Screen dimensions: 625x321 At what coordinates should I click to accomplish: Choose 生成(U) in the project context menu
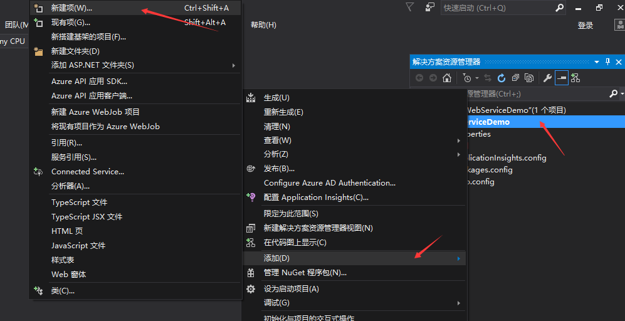354,98
